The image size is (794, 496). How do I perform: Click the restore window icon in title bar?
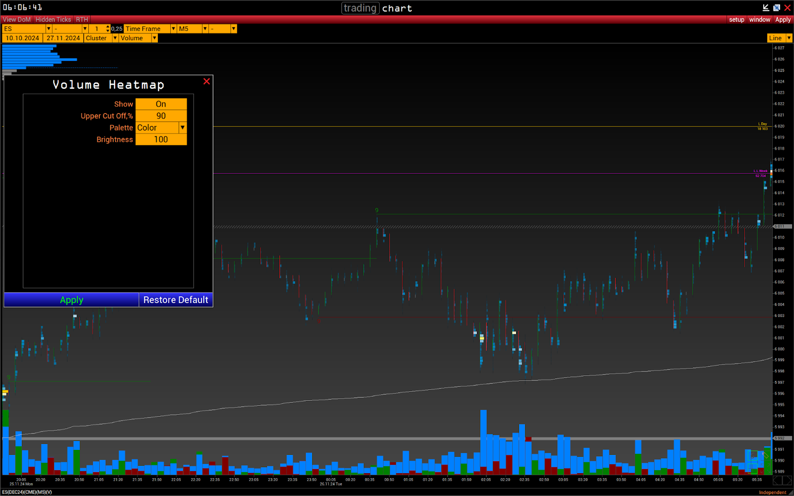click(777, 7)
